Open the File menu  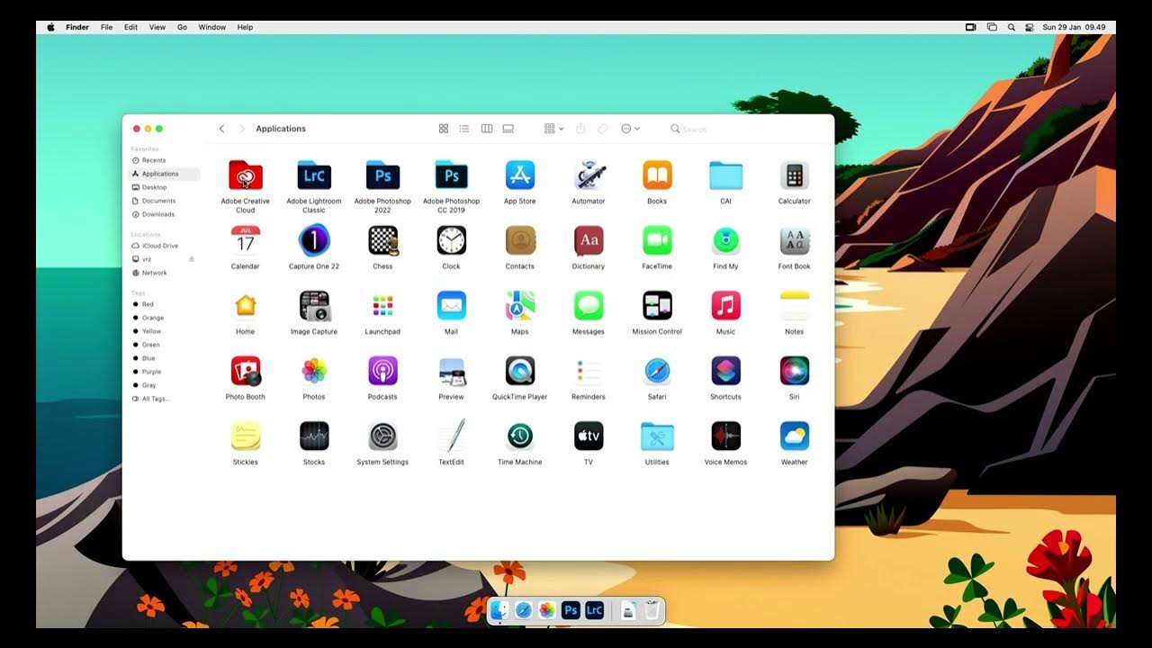pyautogui.click(x=106, y=27)
